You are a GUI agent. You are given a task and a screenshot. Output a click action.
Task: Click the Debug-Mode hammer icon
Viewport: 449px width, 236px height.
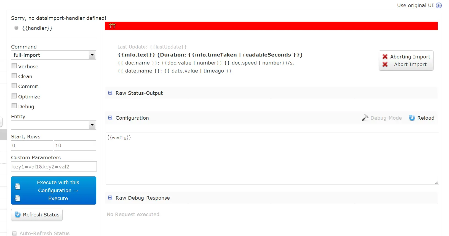(365, 118)
